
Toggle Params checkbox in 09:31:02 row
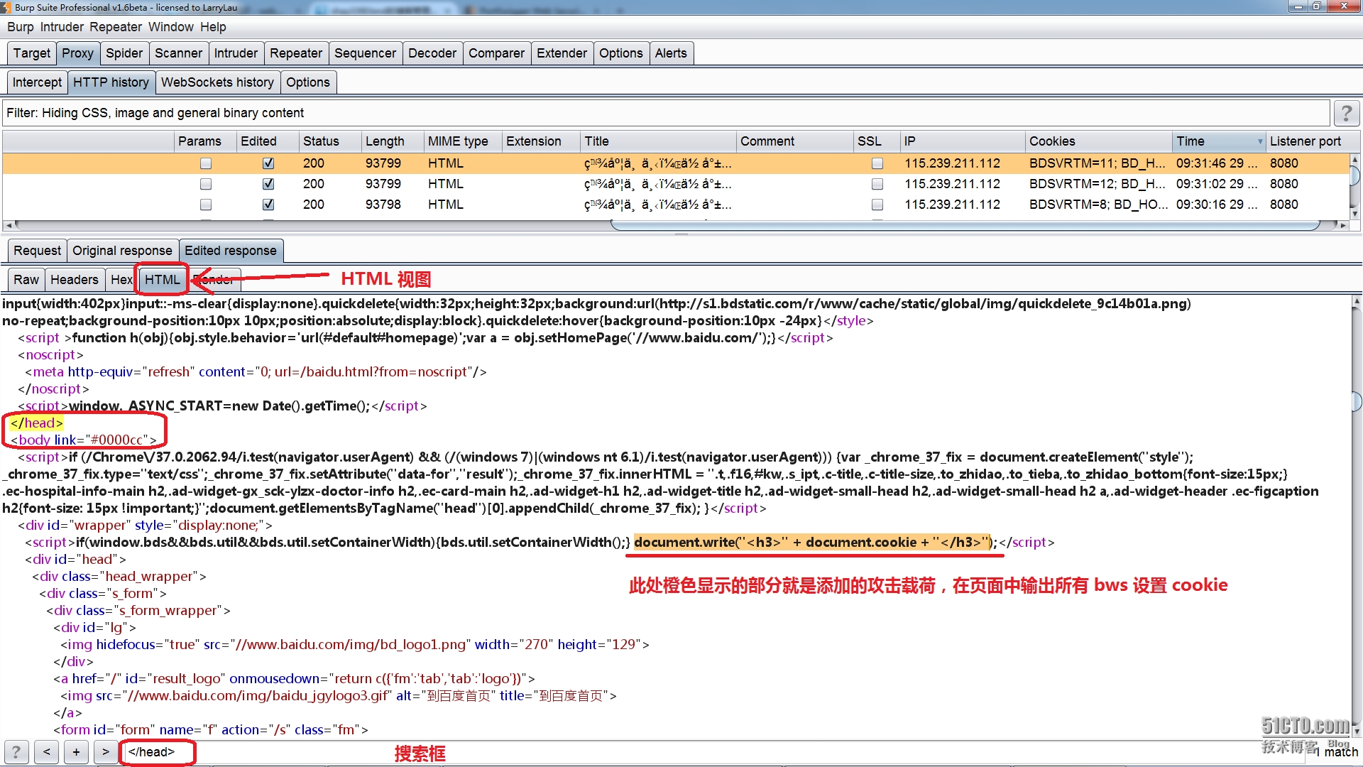(206, 184)
